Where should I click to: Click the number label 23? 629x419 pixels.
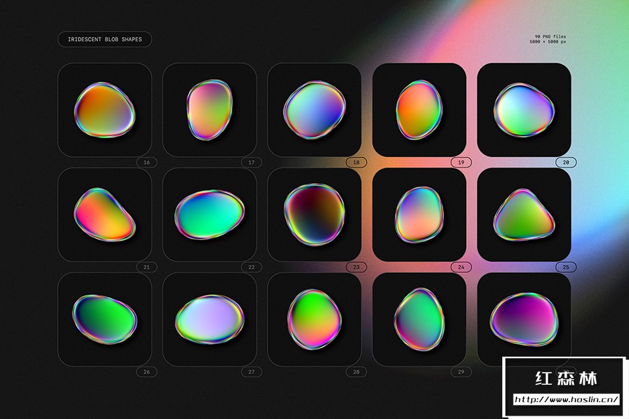356,267
